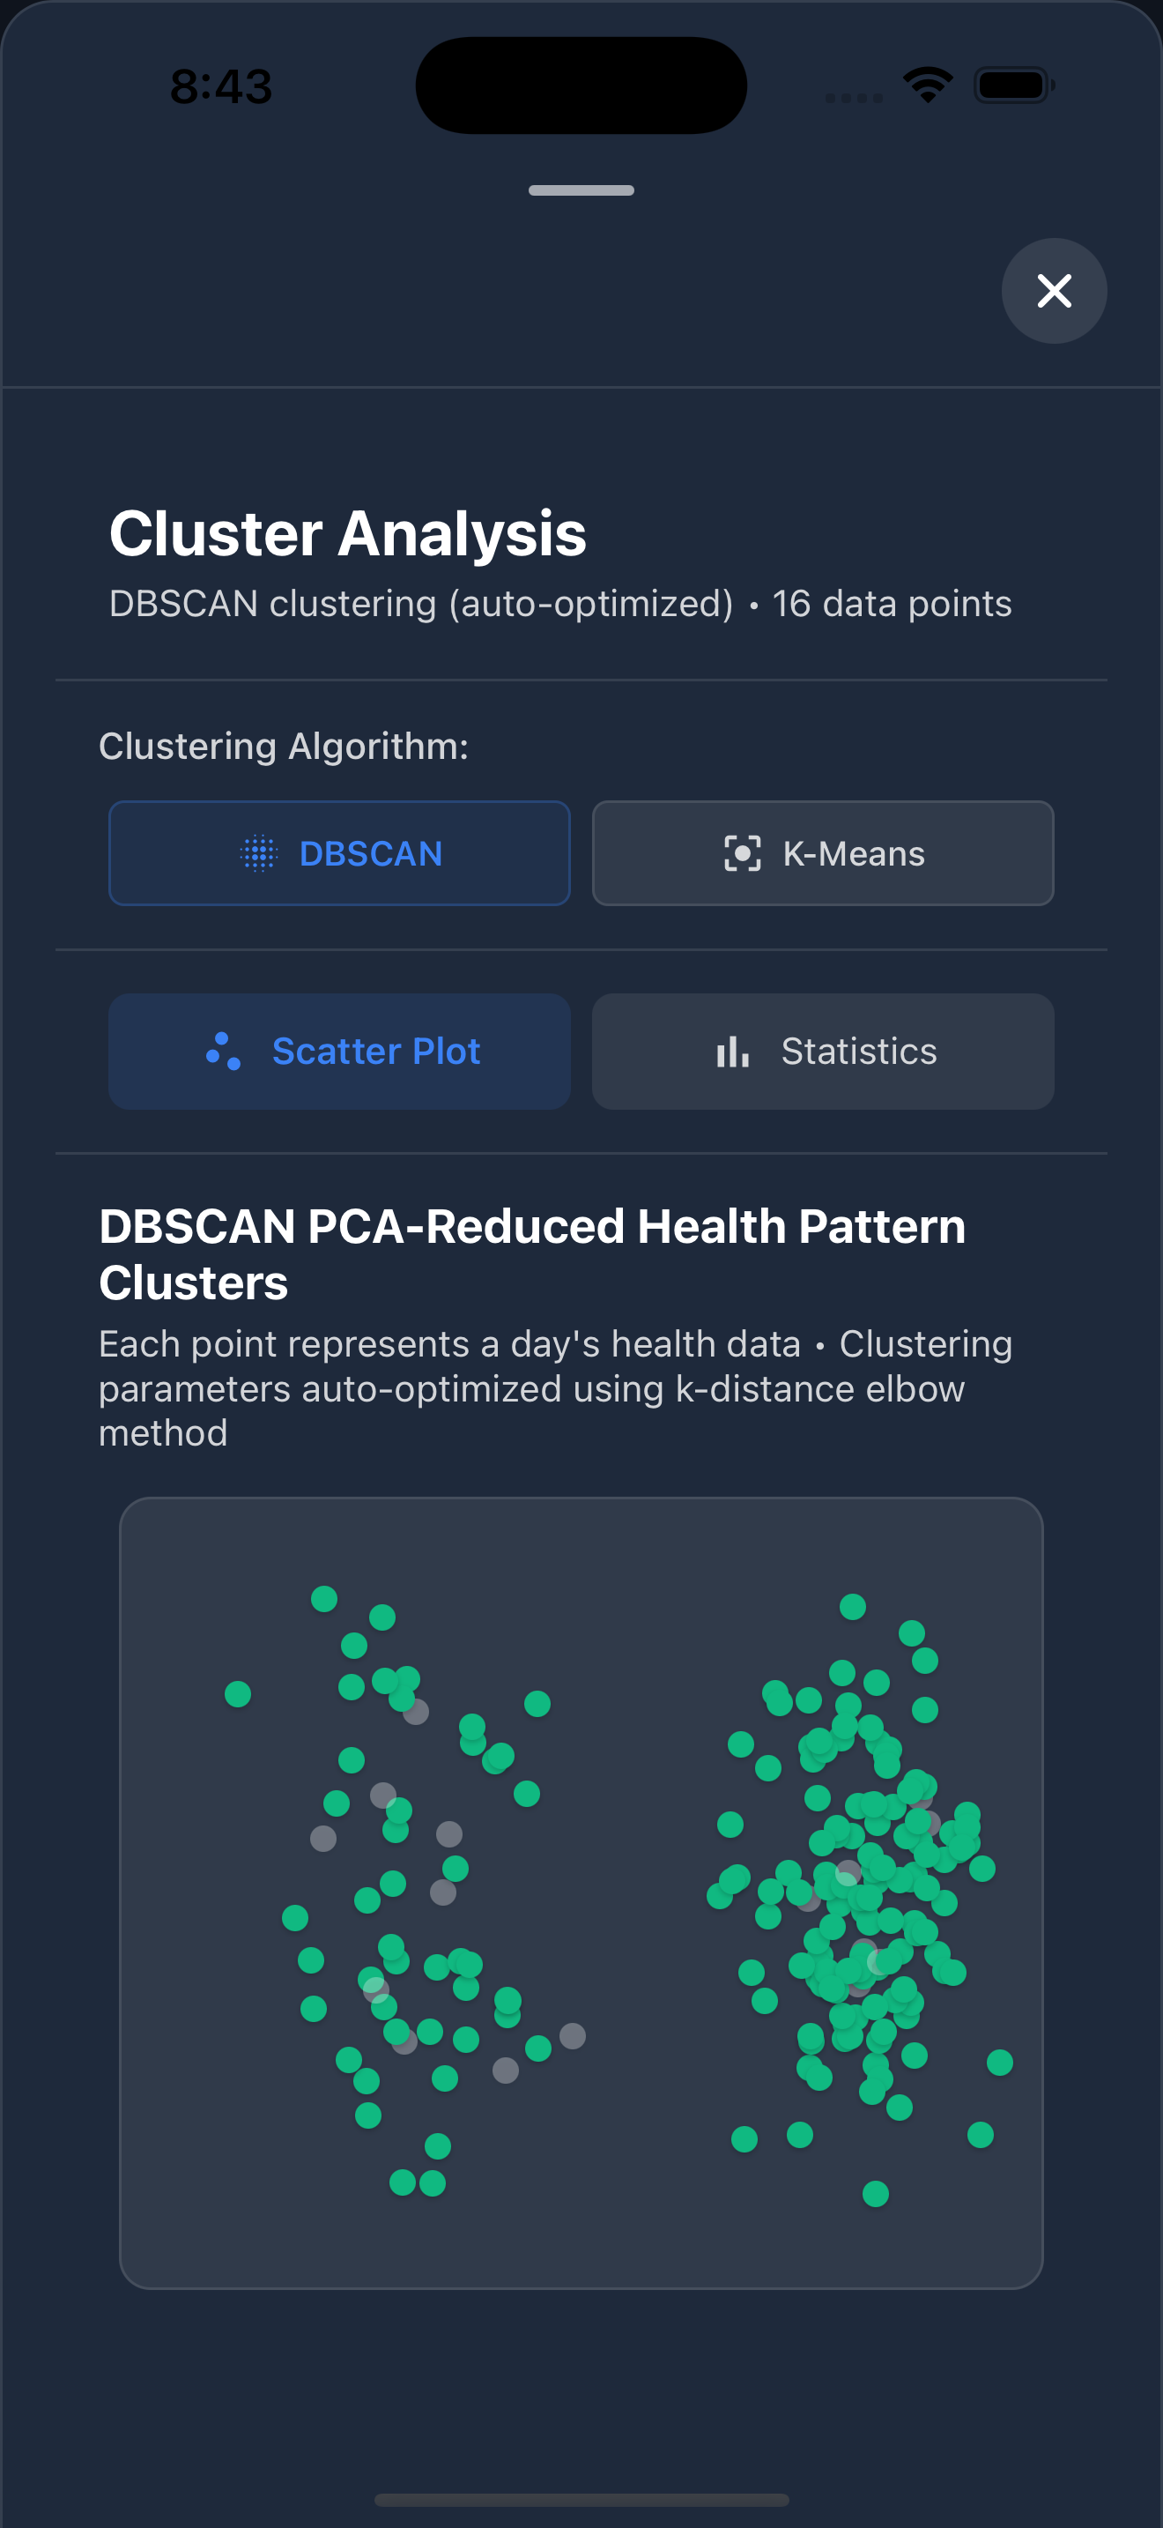Click the DBSCAN dotted grid icon
Image resolution: width=1163 pixels, height=2528 pixels.
click(x=260, y=853)
